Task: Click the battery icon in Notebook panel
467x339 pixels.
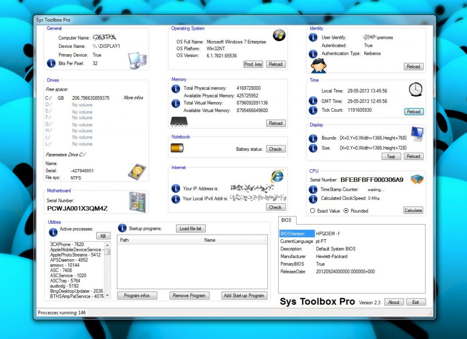Action: coord(177,148)
